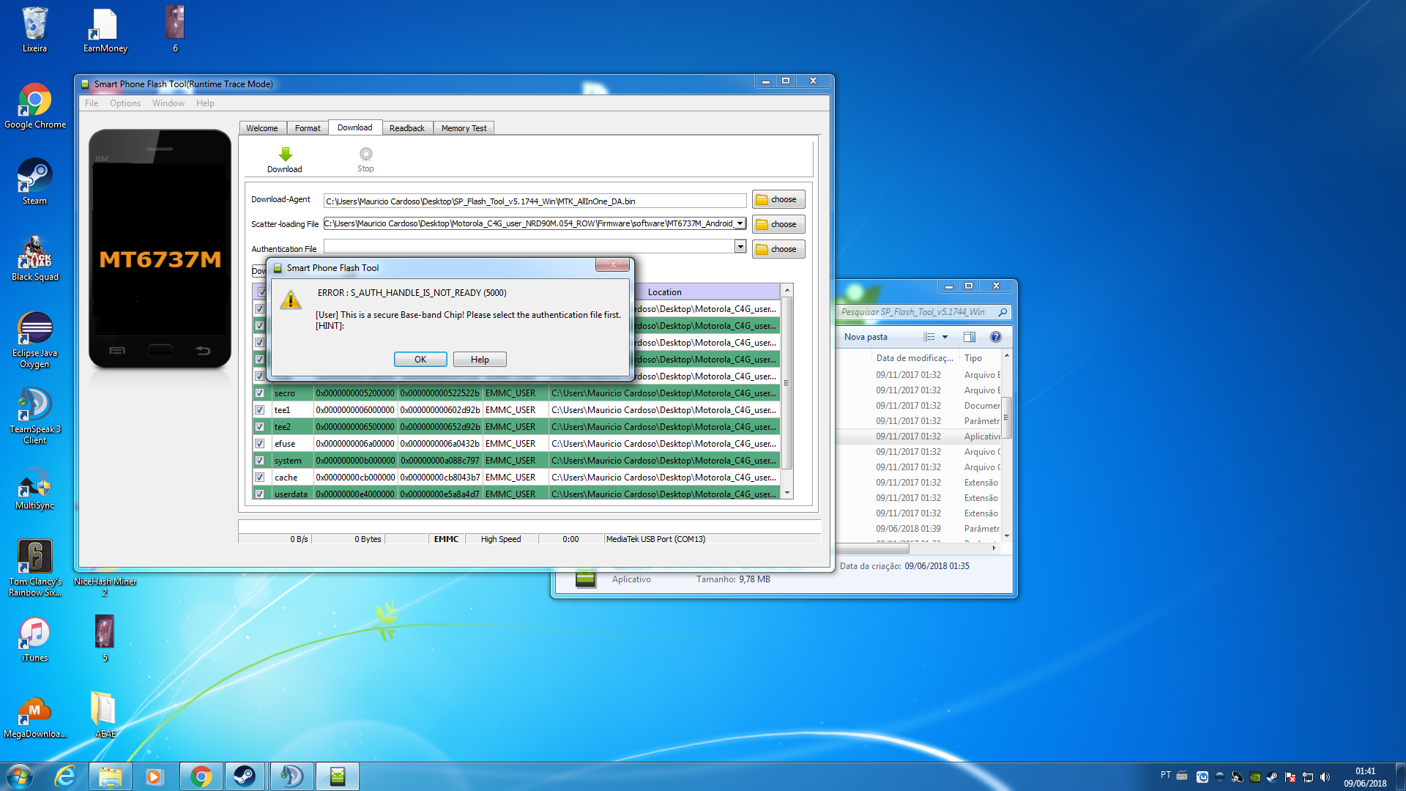Uncheck the tee2 partition checkbox
The image size is (1406, 791).
point(259,427)
